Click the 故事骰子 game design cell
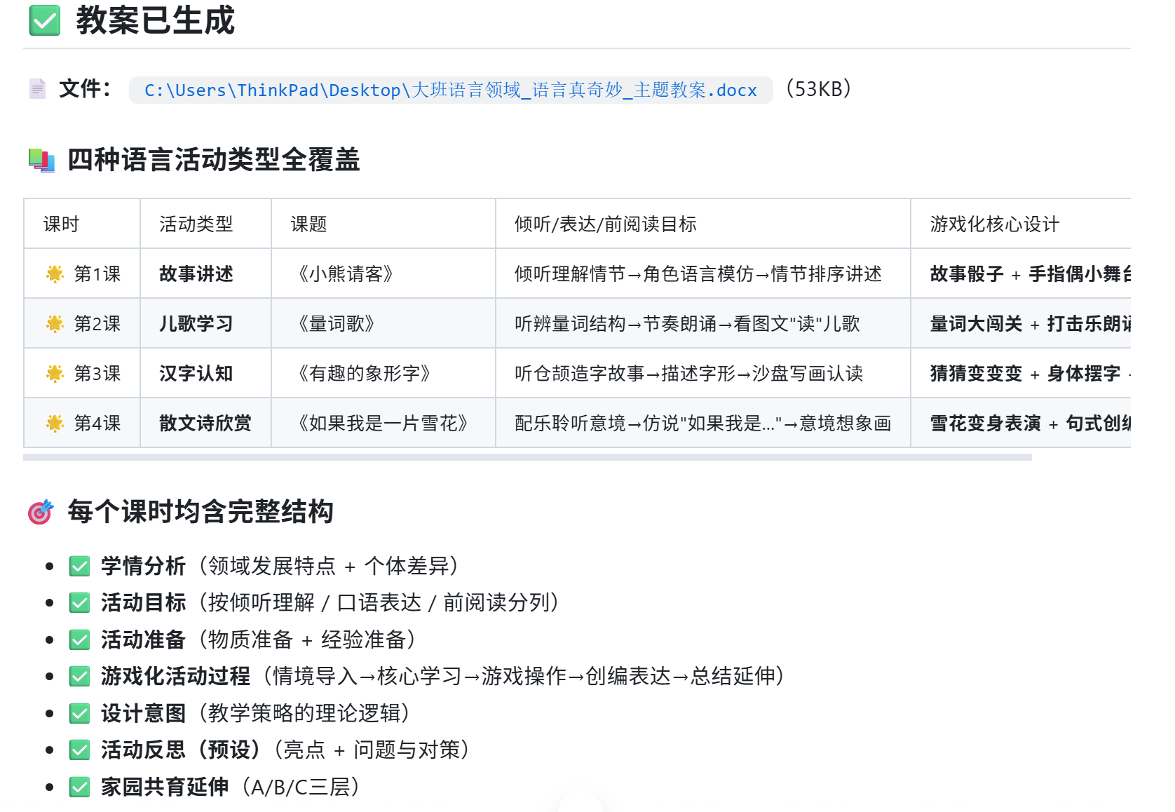 (x=1021, y=273)
